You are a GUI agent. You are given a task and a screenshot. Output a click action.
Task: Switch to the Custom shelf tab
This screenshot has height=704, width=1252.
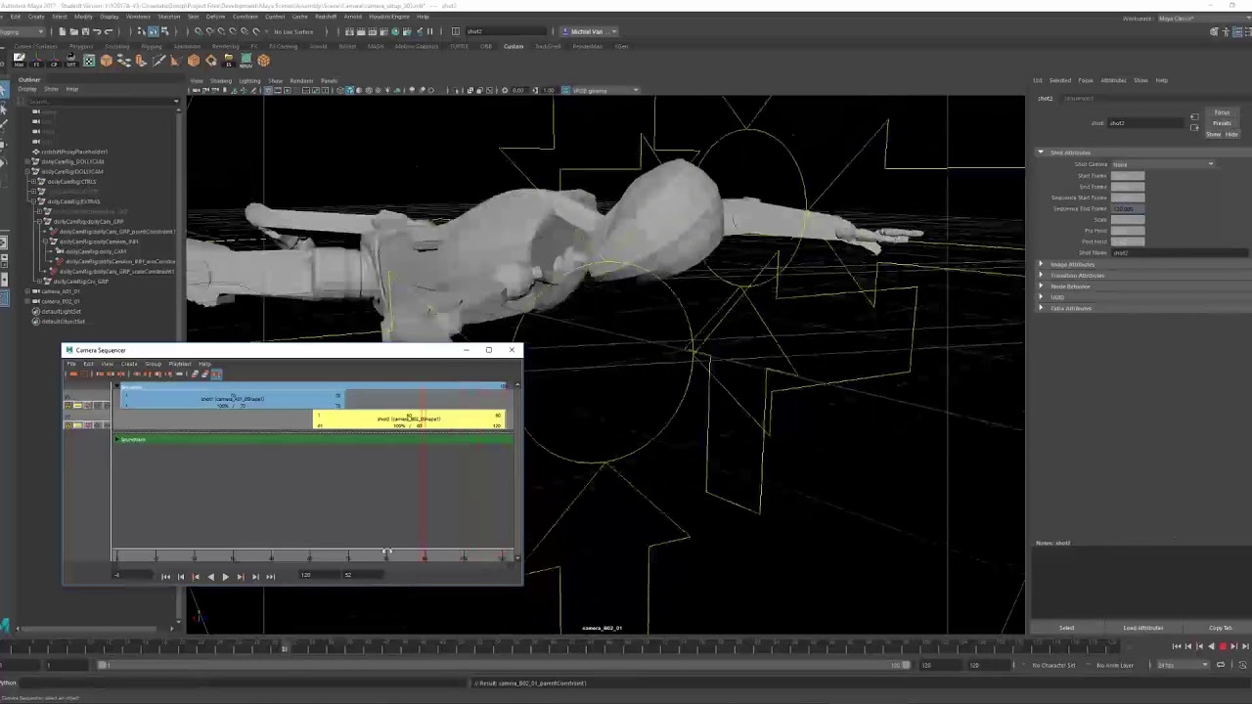[x=514, y=46]
